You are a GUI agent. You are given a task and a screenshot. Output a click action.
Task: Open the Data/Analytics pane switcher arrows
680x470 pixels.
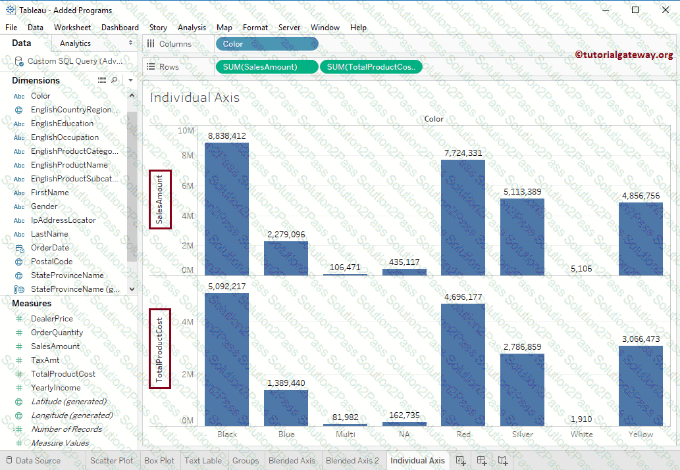[x=130, y=43]
